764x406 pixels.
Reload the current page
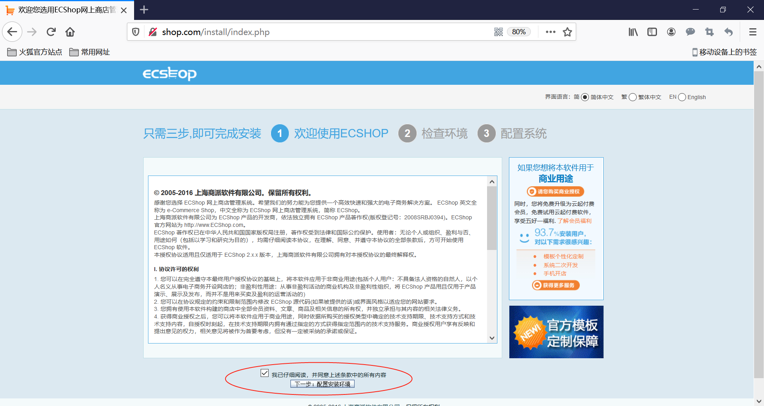(x=51, y=32)
